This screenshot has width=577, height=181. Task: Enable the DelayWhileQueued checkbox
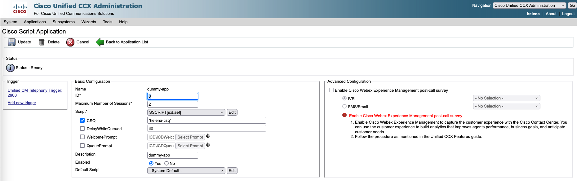point(82,129)
